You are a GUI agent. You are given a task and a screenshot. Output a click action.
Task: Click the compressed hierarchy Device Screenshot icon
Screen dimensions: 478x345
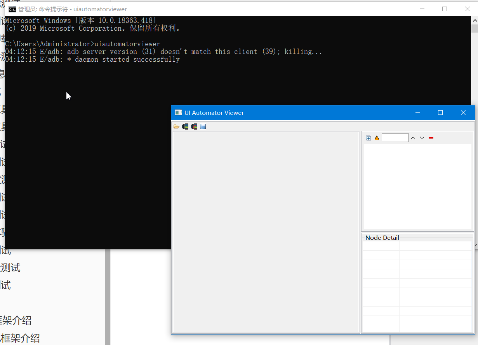(x=194, y=127)
